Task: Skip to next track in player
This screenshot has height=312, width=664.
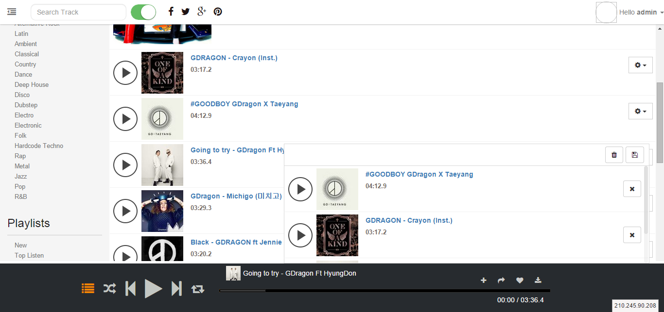Action: point(177,289)
